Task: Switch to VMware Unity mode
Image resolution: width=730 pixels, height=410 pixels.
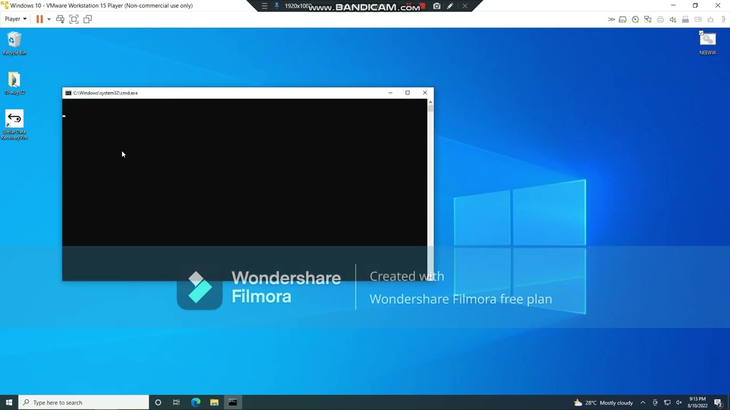Action: [x=87, y=19]
